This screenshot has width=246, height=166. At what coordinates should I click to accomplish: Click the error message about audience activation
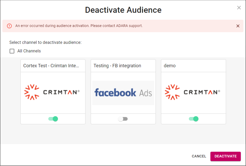[x=79, y=26]
